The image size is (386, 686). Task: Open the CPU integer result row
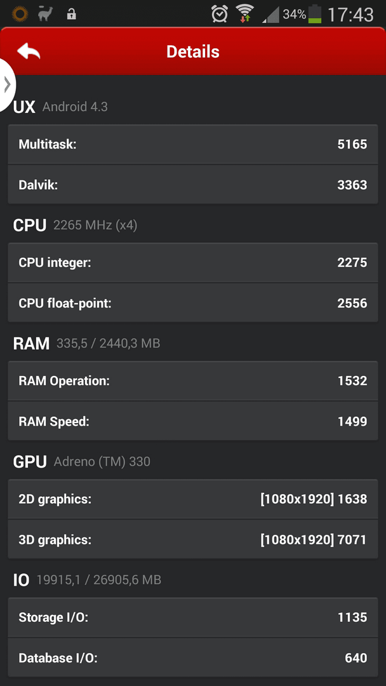click(193, 262)
